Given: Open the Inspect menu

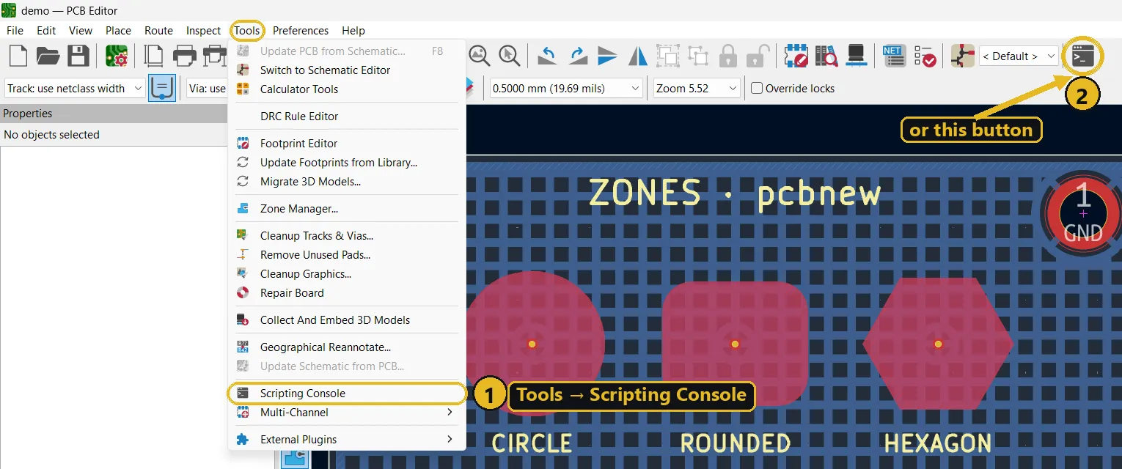Looking at the screenshot, I should 203,31.
